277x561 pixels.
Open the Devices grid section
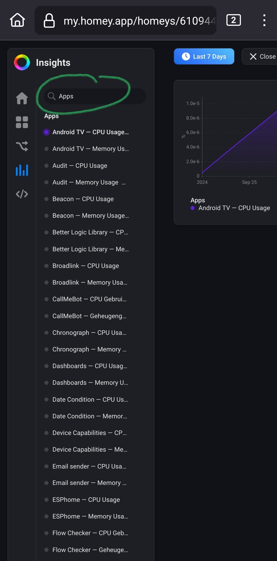point(22,122)
